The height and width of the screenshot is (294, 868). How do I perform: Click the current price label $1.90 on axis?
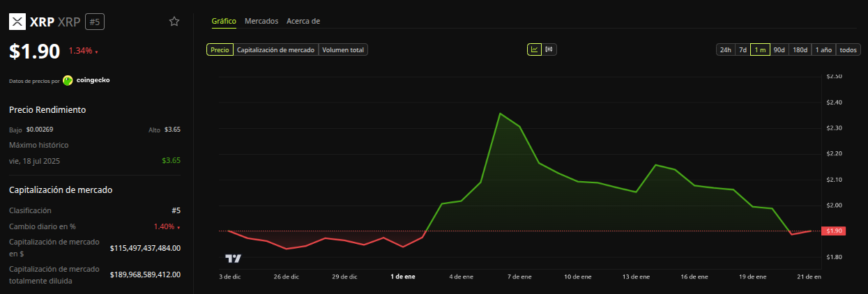point(834,231)
